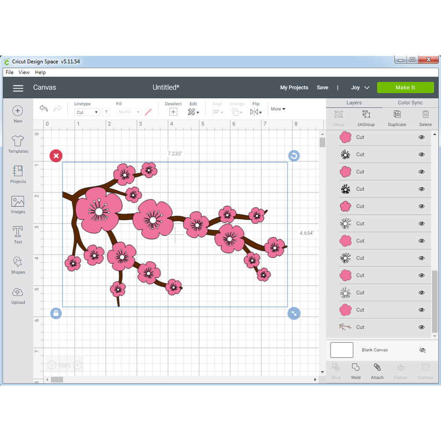Open the Templates panel

pyautogui.click(x=18, y=144)
